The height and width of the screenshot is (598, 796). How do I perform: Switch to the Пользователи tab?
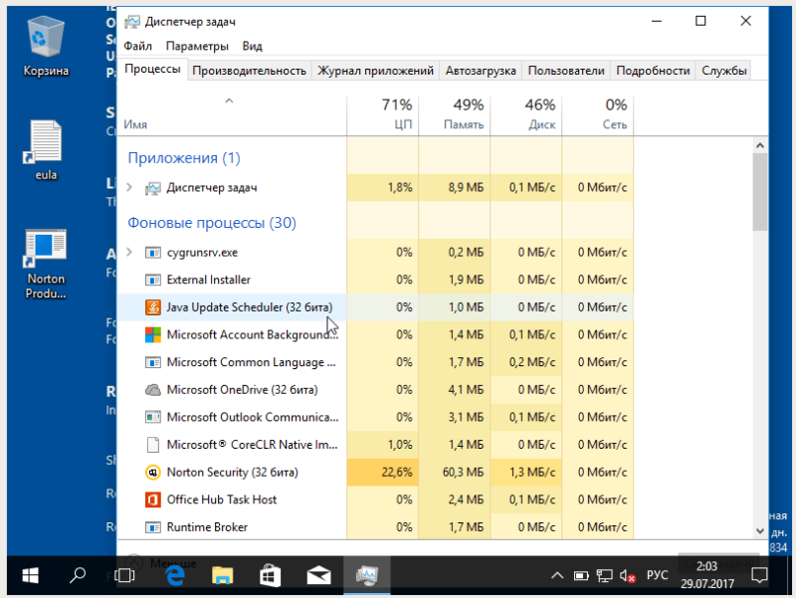pos(566,71)
